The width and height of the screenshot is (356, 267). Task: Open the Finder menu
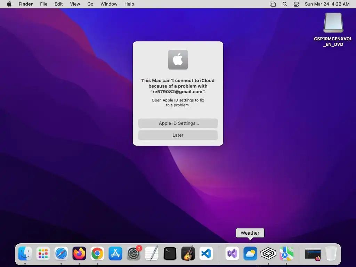[x=26, y=4]
